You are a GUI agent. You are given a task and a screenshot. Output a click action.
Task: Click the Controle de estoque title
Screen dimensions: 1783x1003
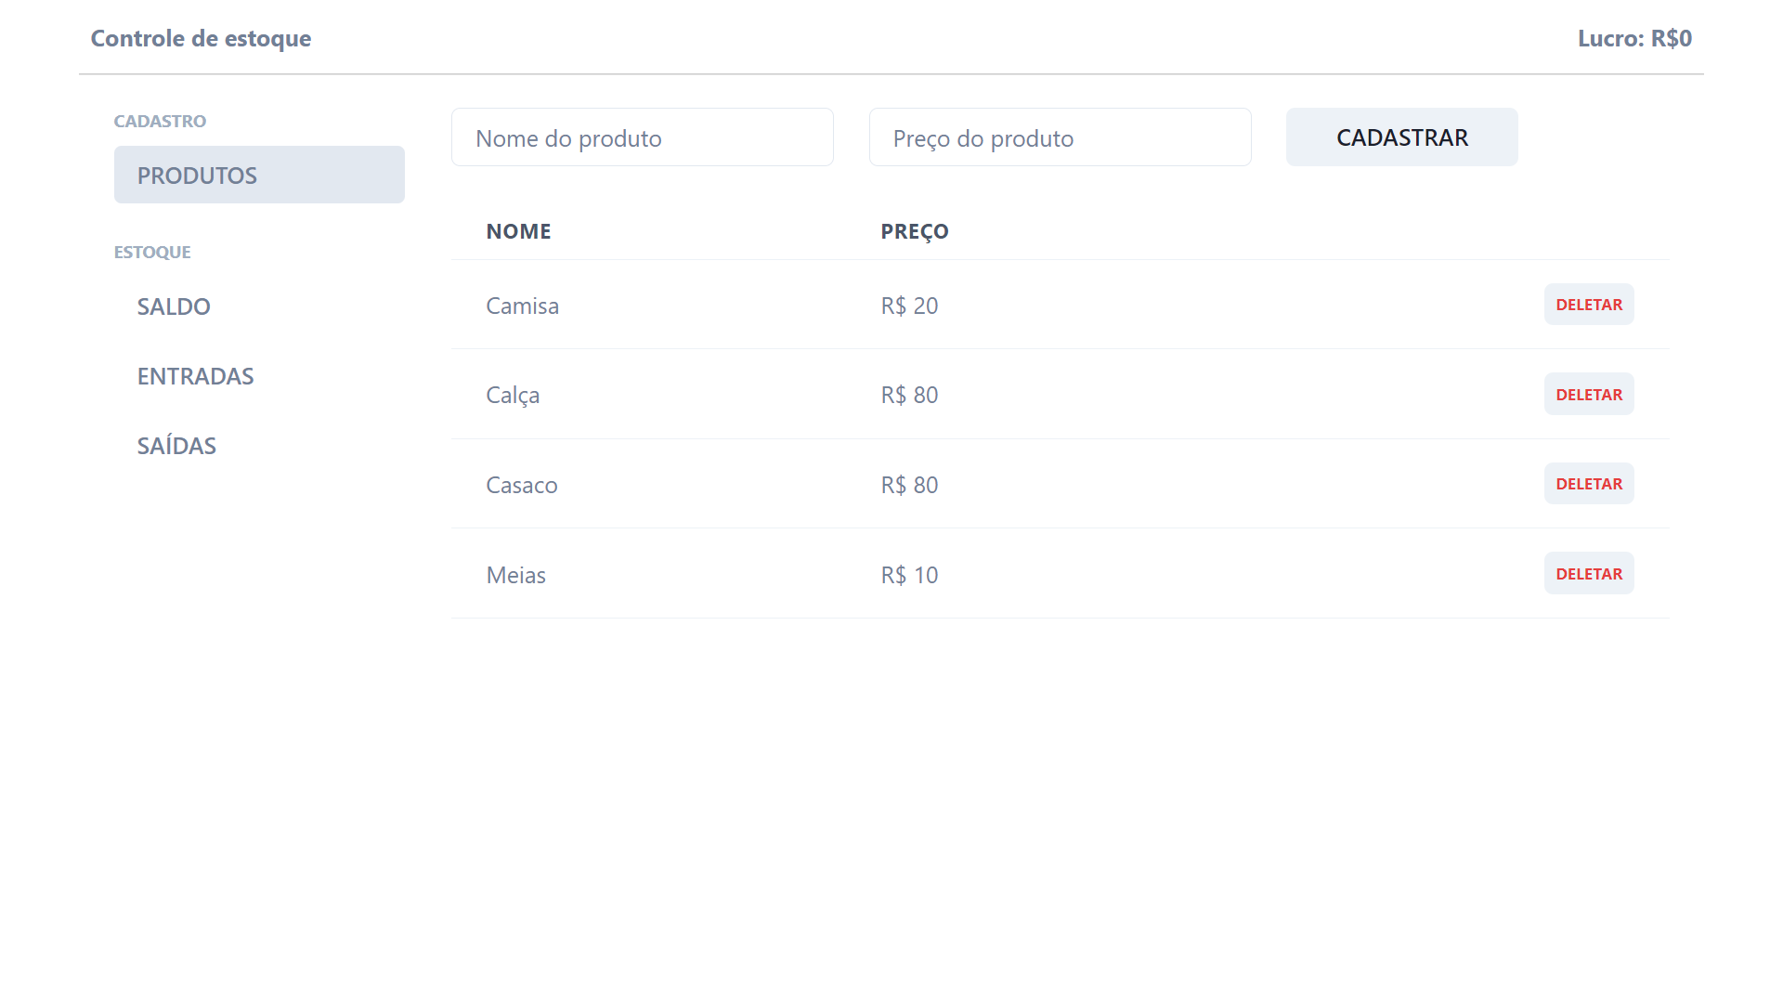point(201,39)
